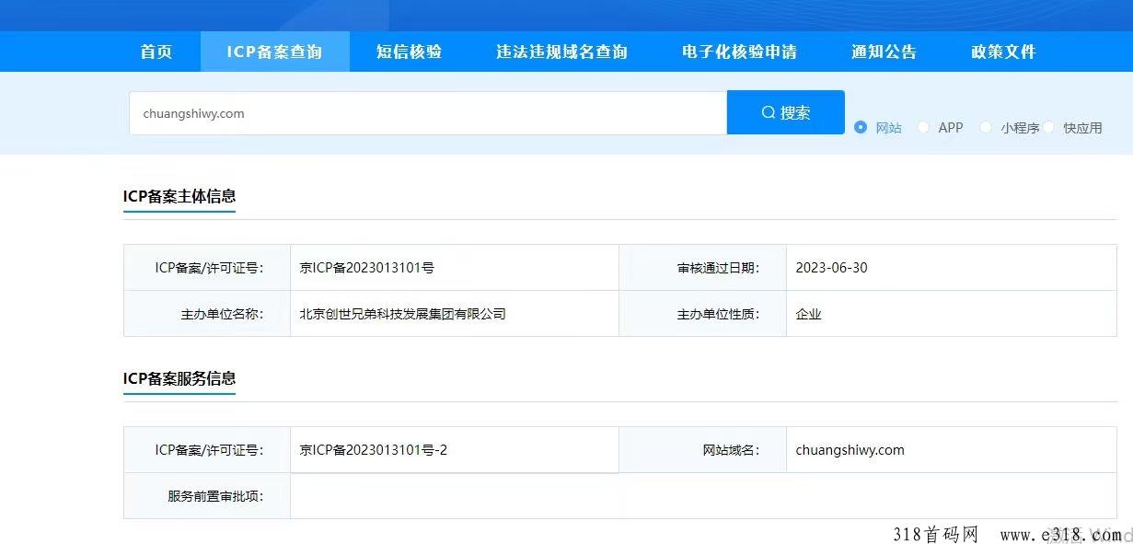Click the 网站域名 label cell
This screenshot has height=544, width=1133.
[x=702, y=450]
